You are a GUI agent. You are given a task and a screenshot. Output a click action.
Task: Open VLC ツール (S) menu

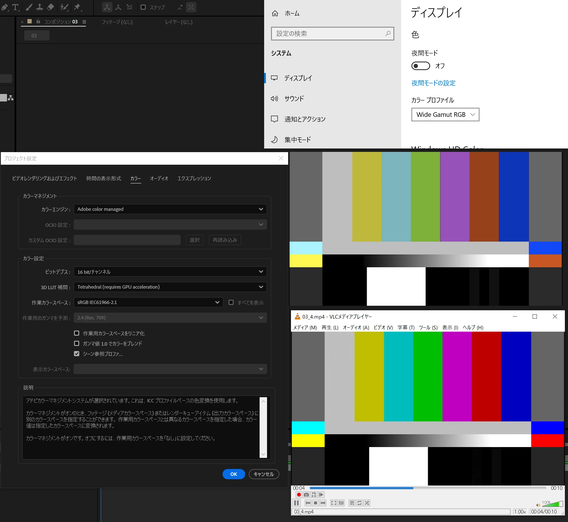(x=428, y=327)
